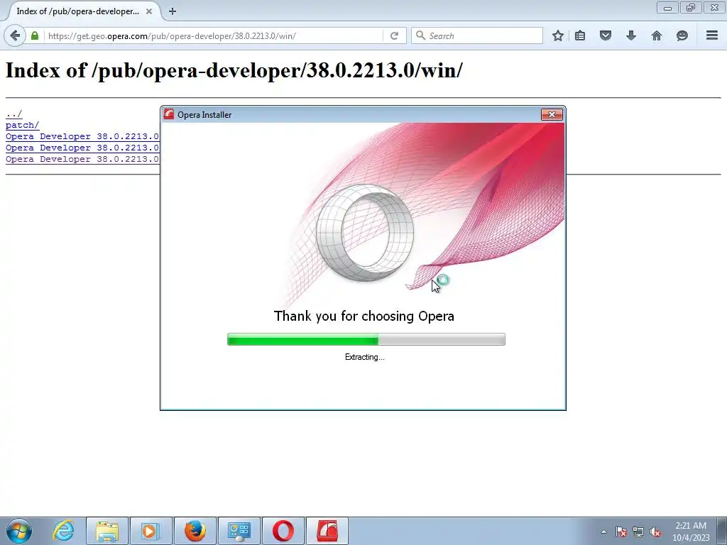
Task: Click the Thank you for choosing Opera text
Action: point(364,316)
